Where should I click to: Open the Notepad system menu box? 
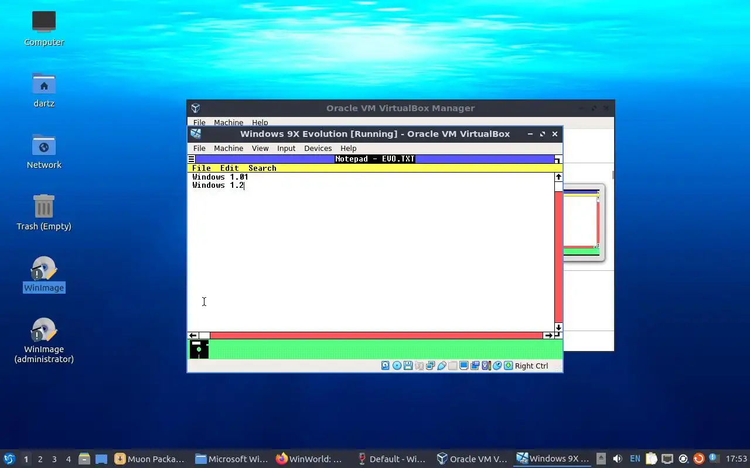coord(191,159)
